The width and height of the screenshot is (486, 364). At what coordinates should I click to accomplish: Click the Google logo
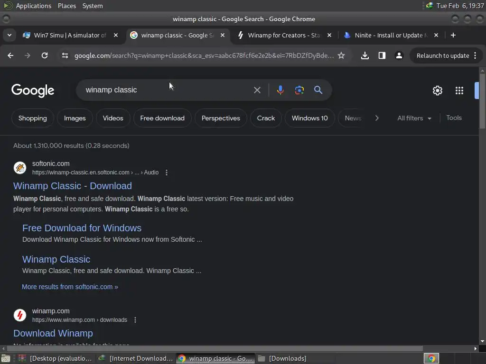[x=33, y=91]
